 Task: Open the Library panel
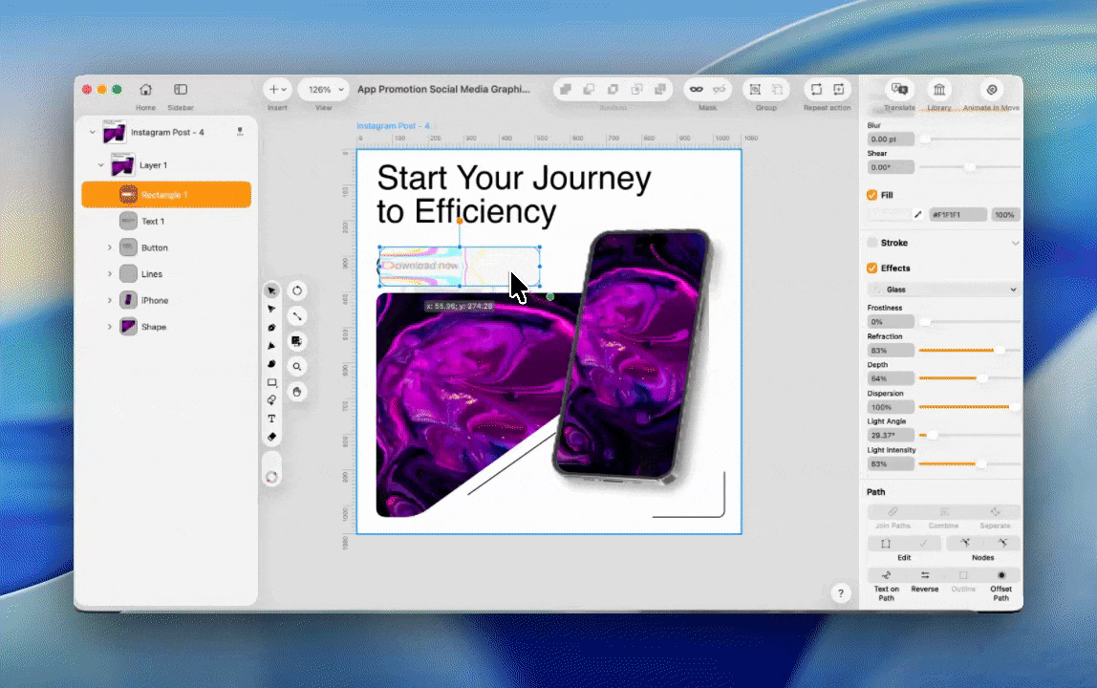coord(938,90)
